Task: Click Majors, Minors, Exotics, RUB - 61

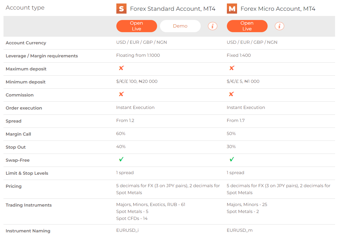Action: click(151, 204)
